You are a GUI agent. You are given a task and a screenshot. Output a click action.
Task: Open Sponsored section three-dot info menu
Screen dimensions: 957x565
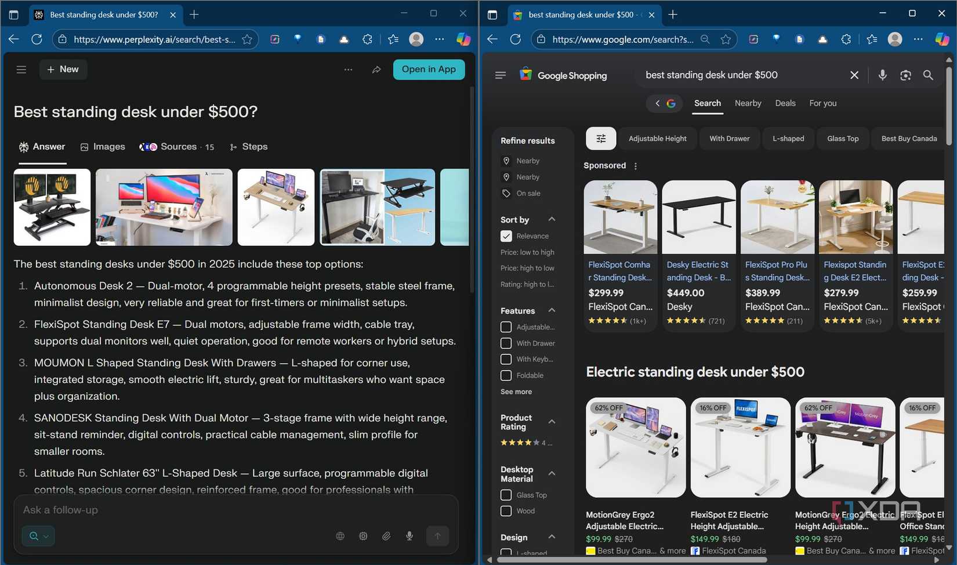(x=636, y=166)
